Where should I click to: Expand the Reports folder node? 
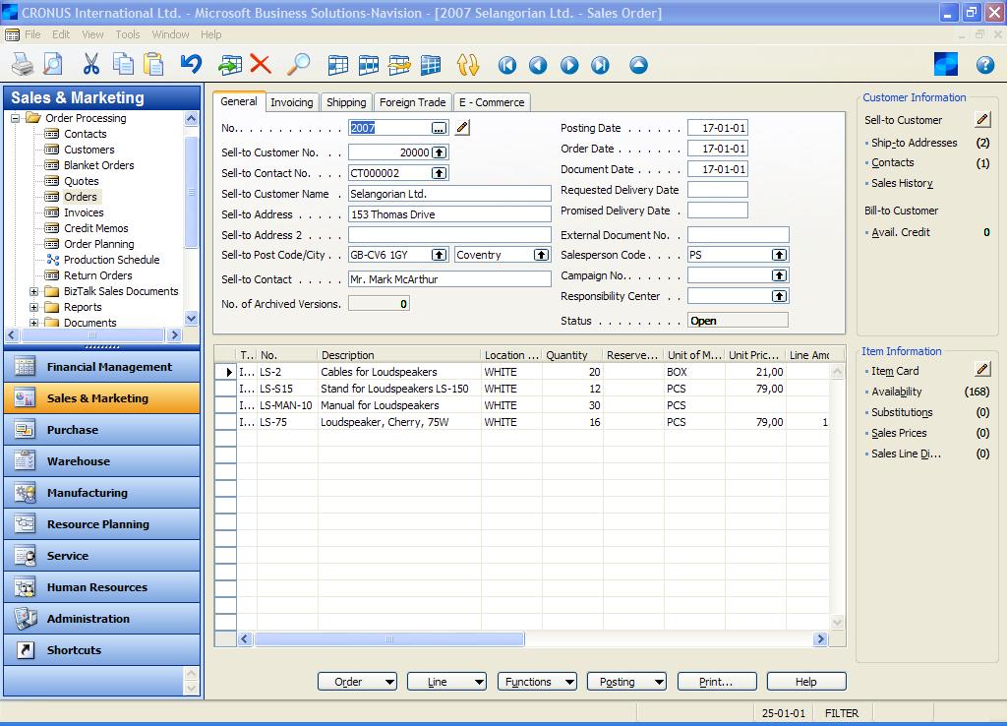34,307
